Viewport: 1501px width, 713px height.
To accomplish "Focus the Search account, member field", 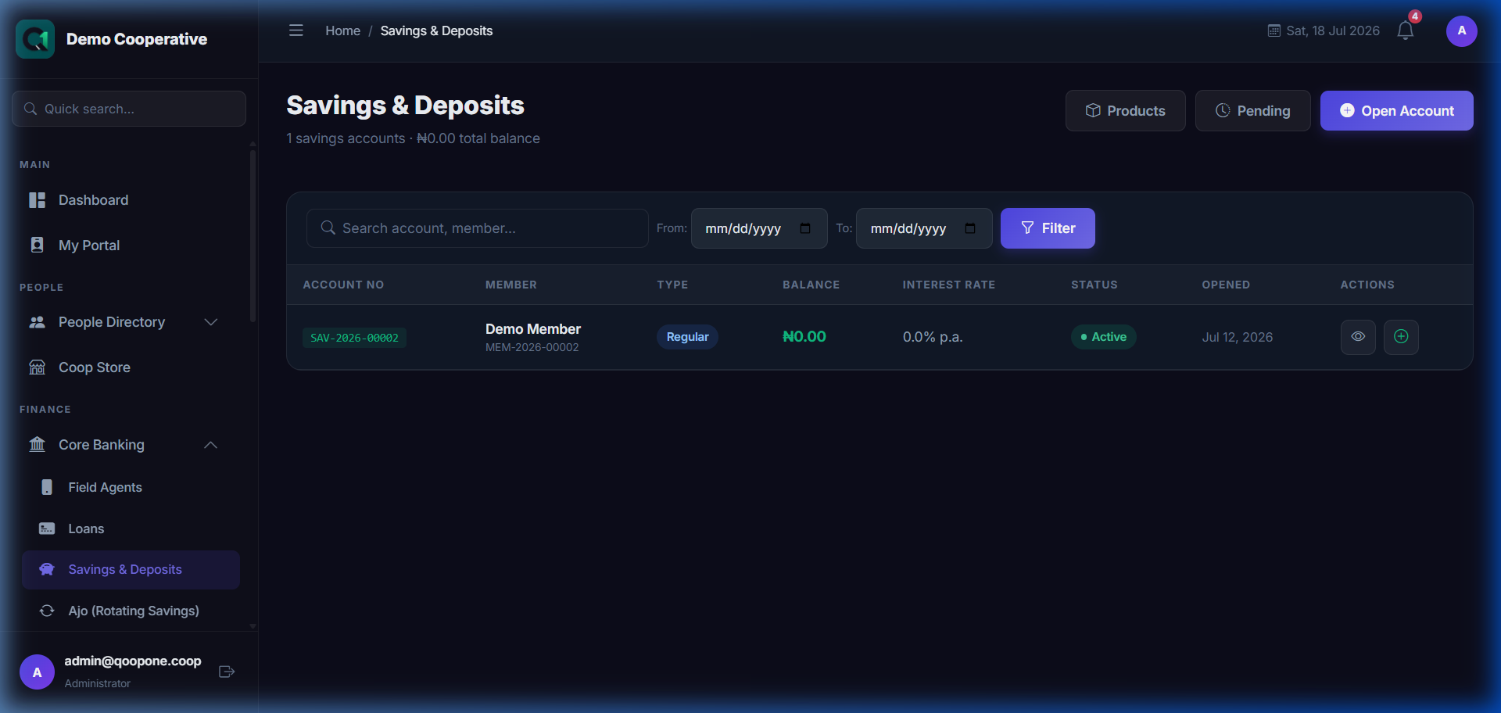I will pos(477,228).
